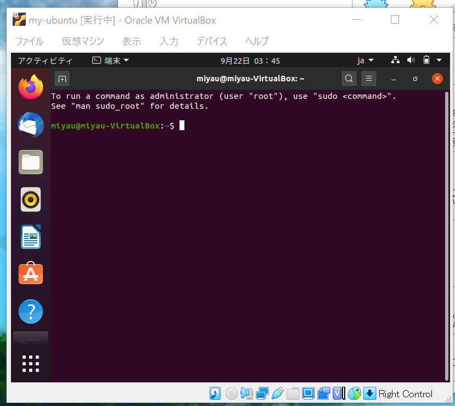
Task: Click VirtualBox network status icon
Action: tap(262, 394)
